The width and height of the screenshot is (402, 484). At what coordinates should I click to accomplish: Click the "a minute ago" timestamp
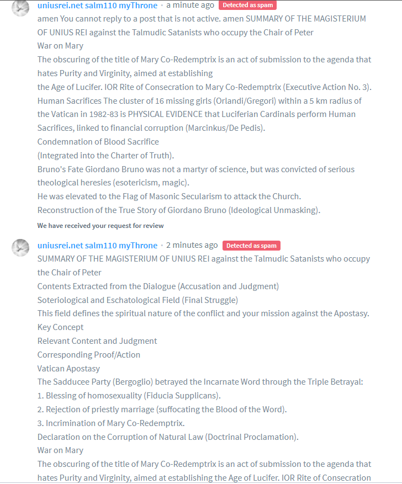pyautogui.click(x=190, y=5)
